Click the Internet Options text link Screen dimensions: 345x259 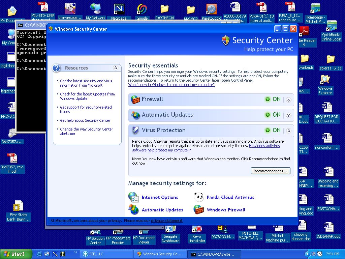click(x=160, y=197)
